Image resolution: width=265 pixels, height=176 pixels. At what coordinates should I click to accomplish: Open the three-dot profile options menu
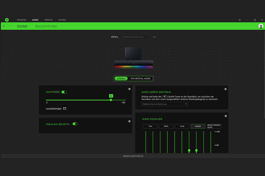tap(154, 37)
